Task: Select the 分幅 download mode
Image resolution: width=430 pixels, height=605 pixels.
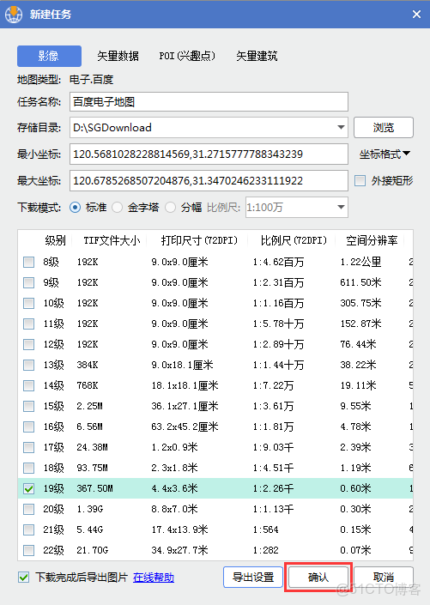Action: pyautogui.click(x=170, y=208)
